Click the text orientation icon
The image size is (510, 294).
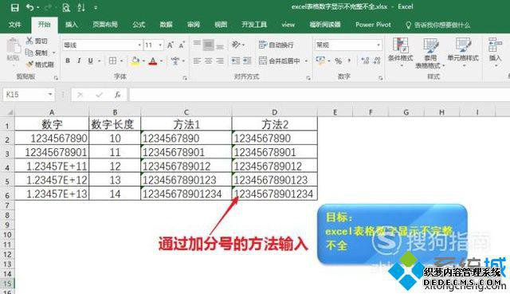click(236, 45)
